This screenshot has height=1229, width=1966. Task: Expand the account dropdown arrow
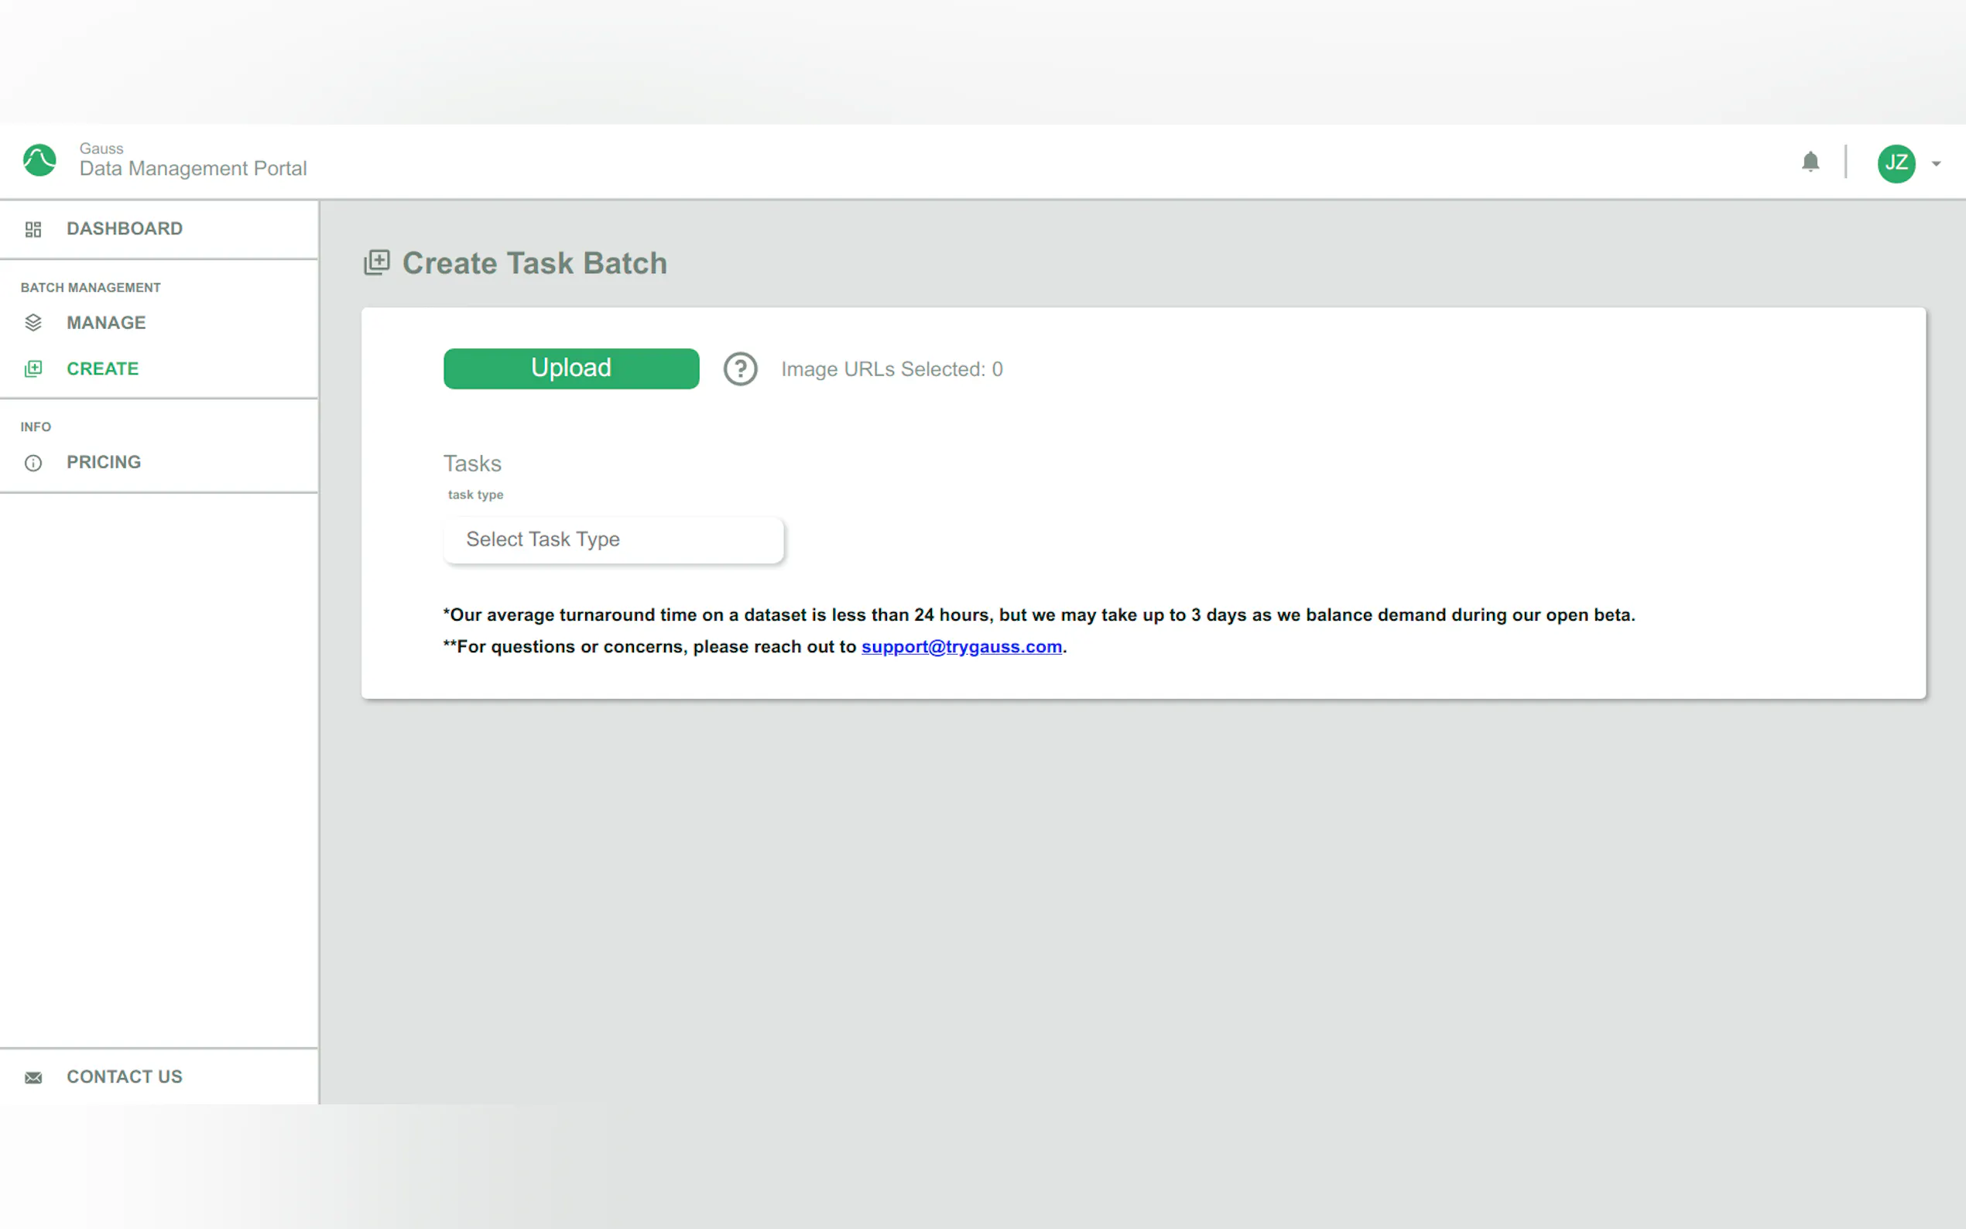1936,163
